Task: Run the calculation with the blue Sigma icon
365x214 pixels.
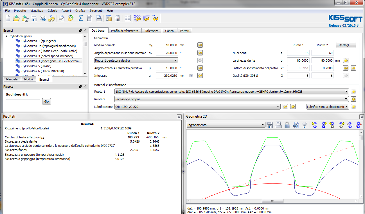Action: point(80,18)
